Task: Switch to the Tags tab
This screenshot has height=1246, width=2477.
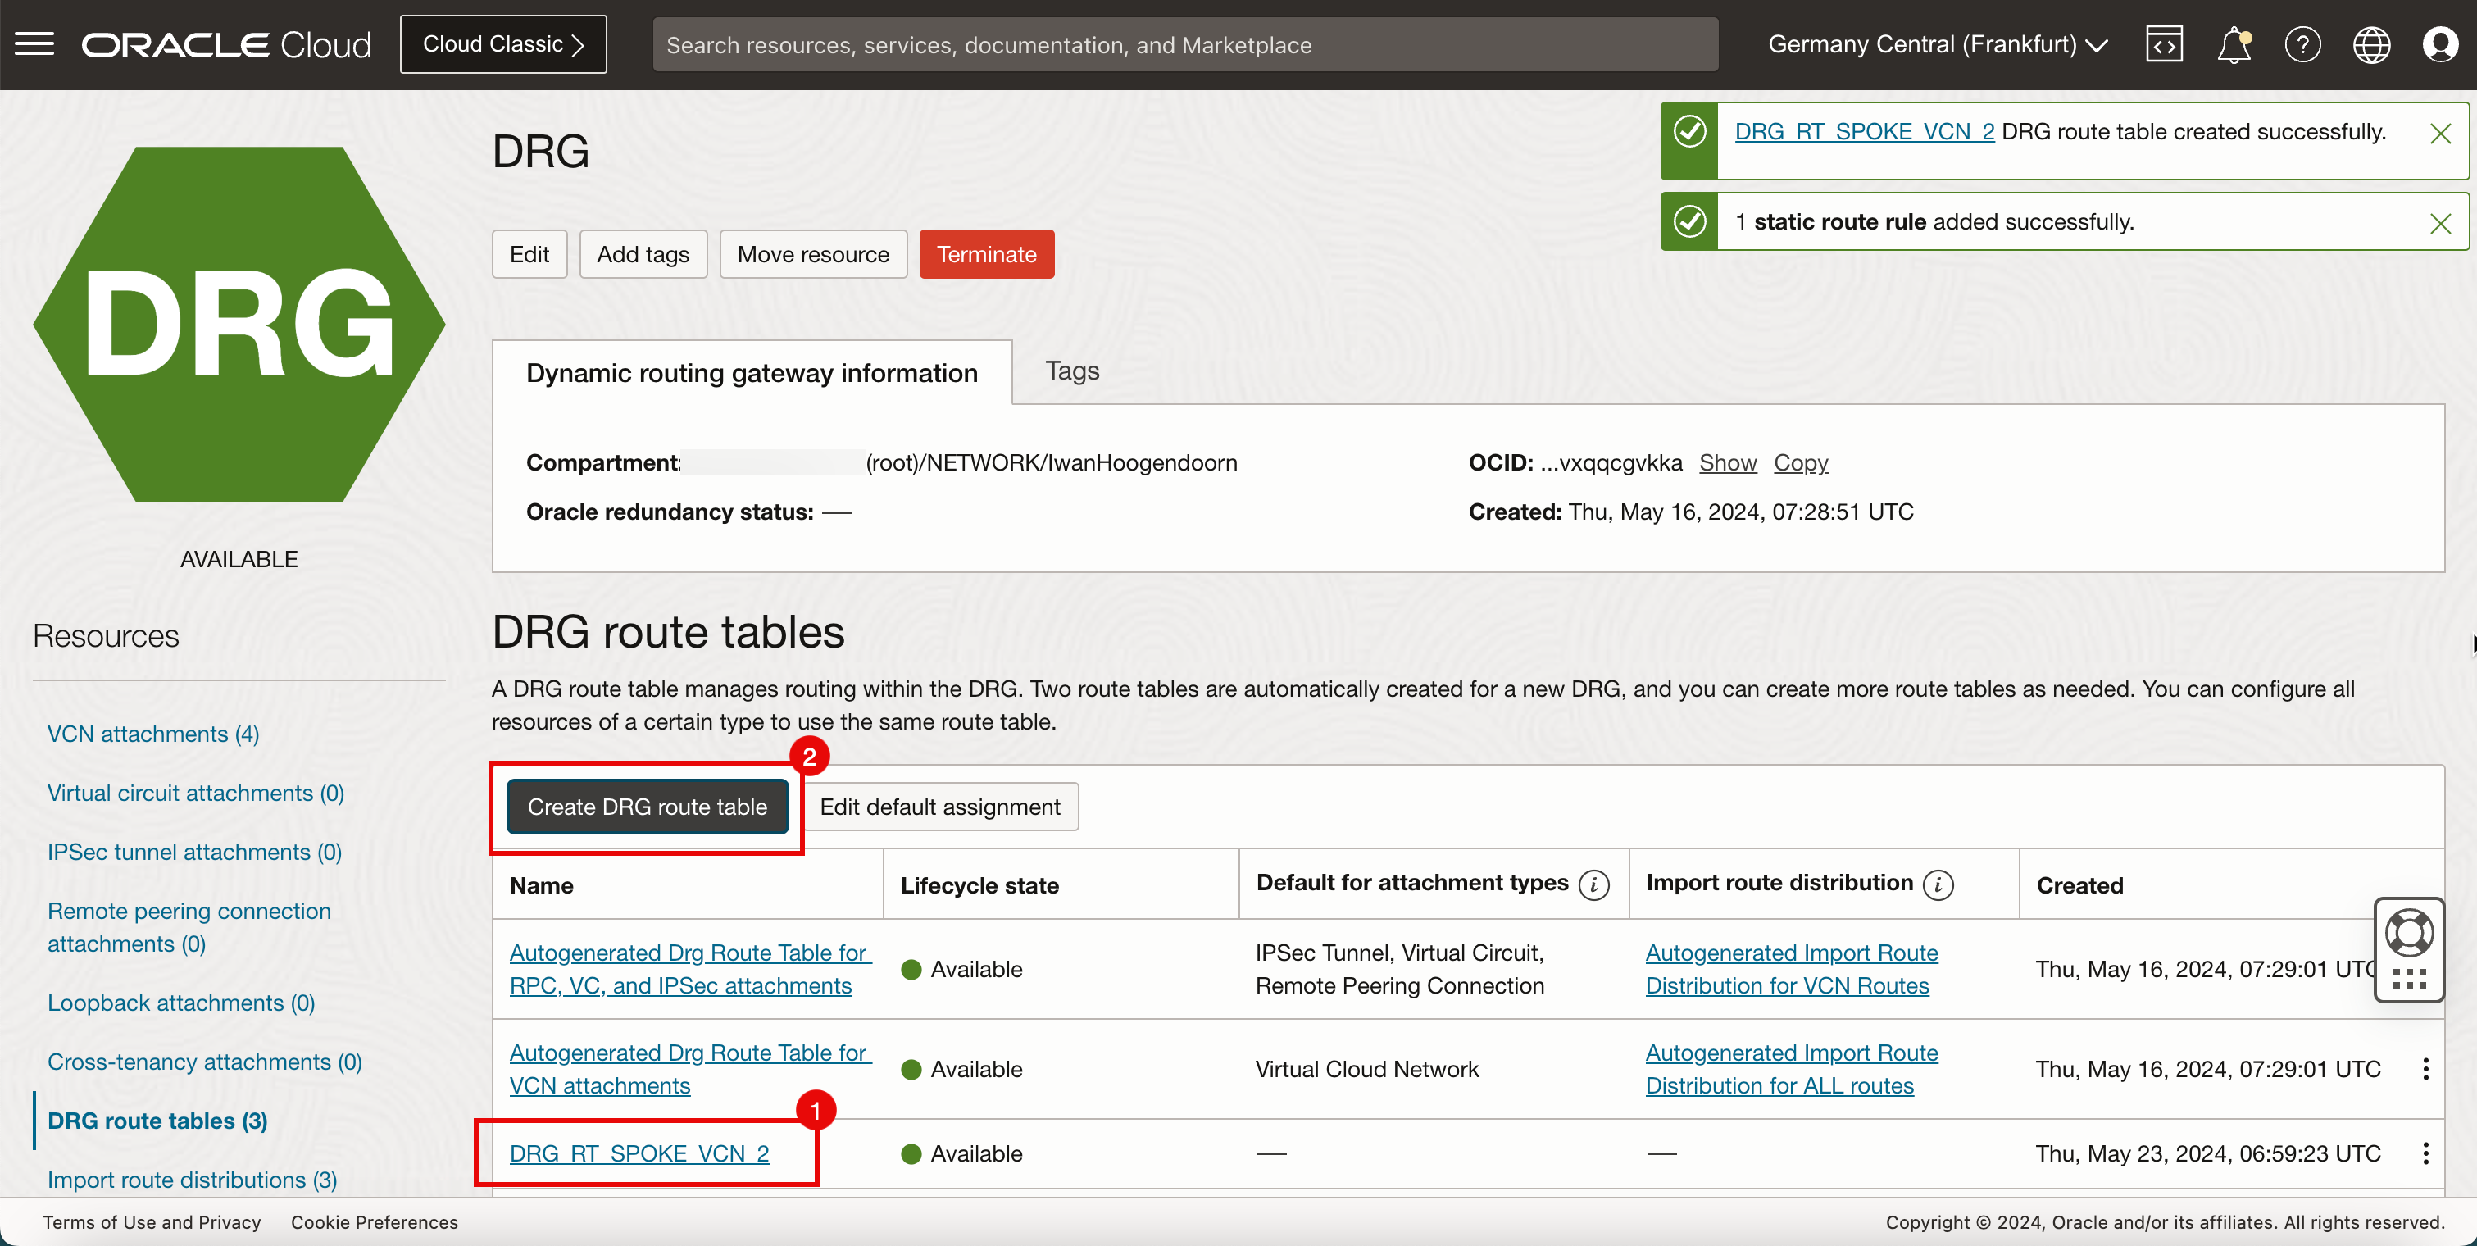Action: click(1072, 372)
